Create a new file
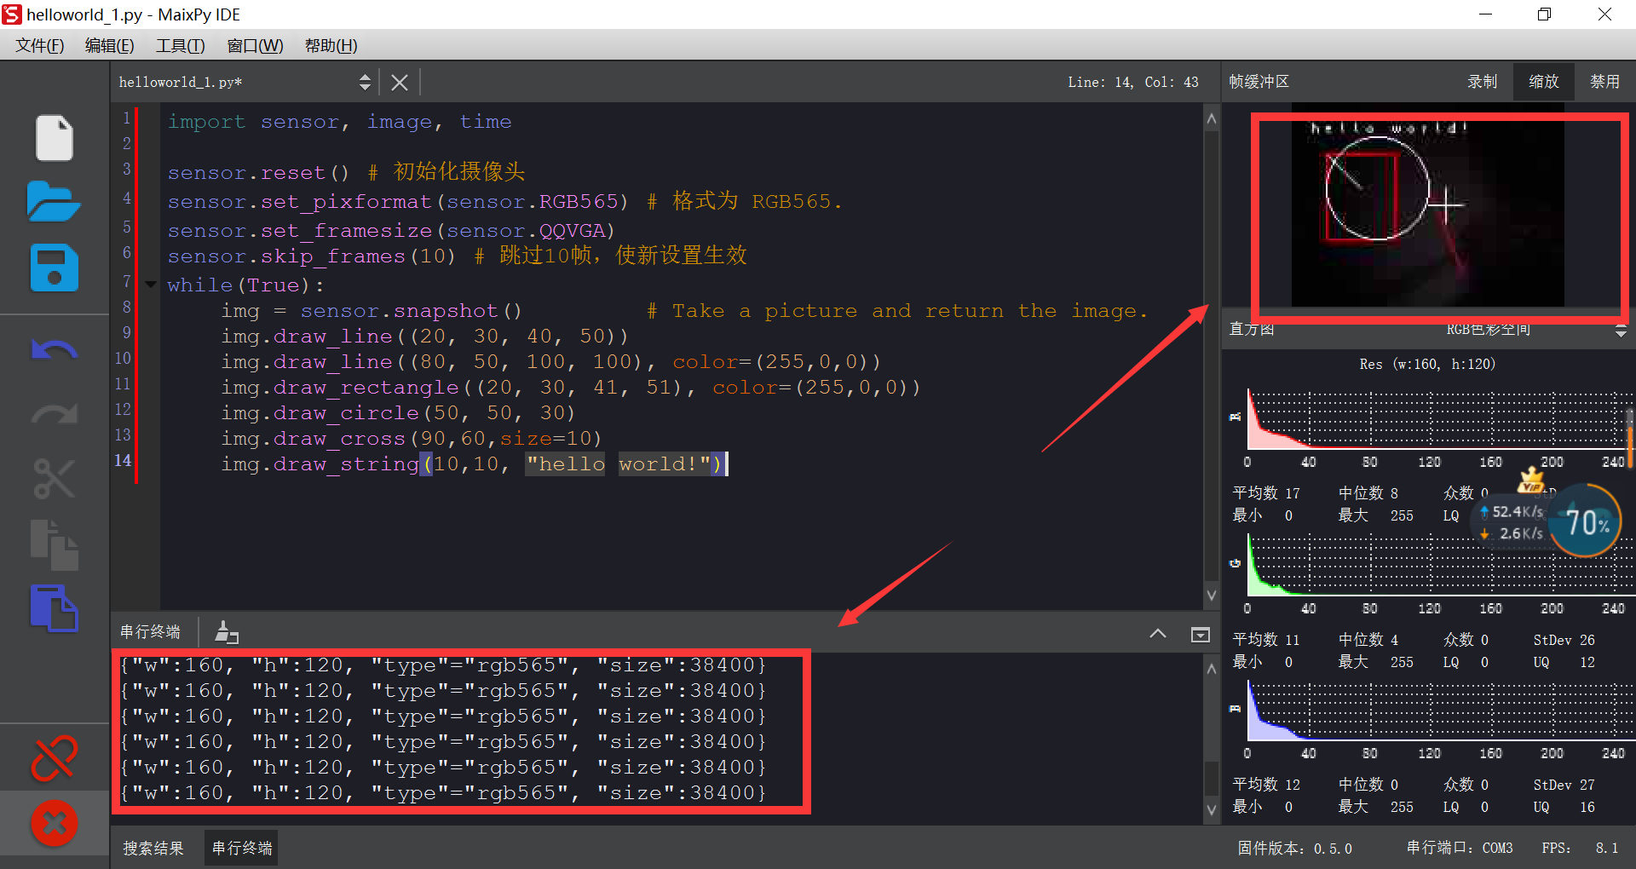Image resolution: width=1636 pixels, height=869 pixels. pyautogui.click(x=54, y=138)
